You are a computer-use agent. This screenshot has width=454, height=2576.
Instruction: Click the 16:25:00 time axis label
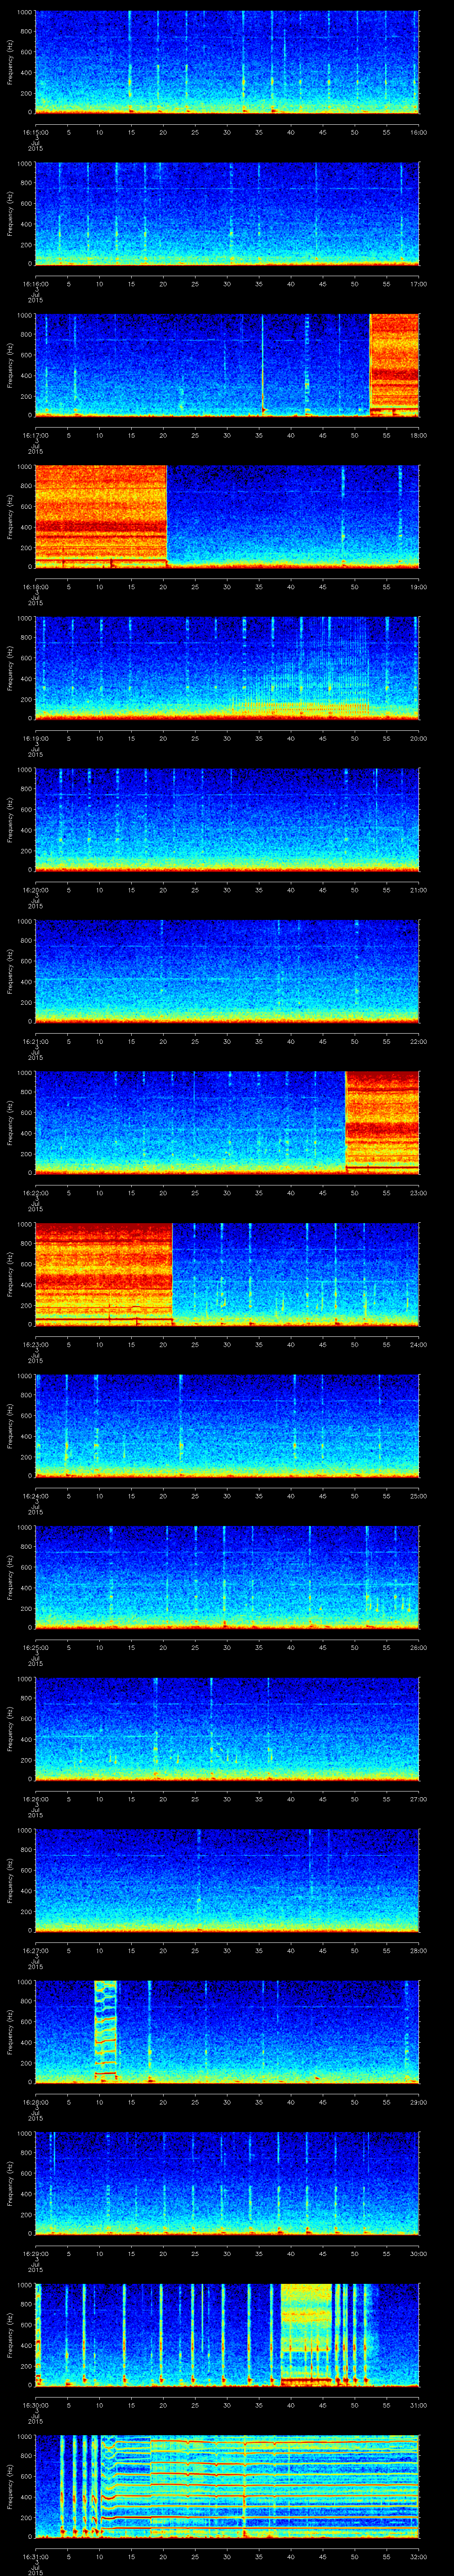pyautogui.click(x=36, y=1647)
